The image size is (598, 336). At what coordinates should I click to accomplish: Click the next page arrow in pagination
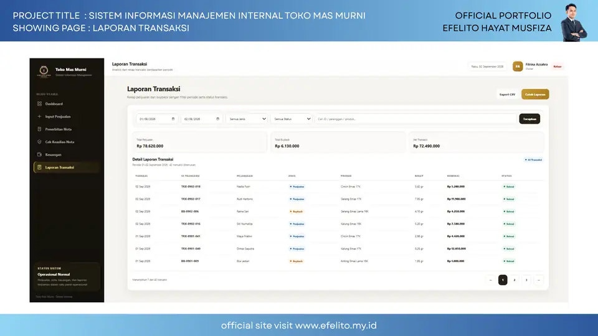pyautogui.click(x=538, y=280)
